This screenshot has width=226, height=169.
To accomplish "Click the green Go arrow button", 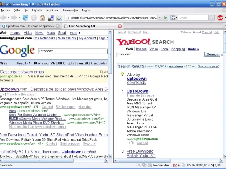I will [165, 18].
